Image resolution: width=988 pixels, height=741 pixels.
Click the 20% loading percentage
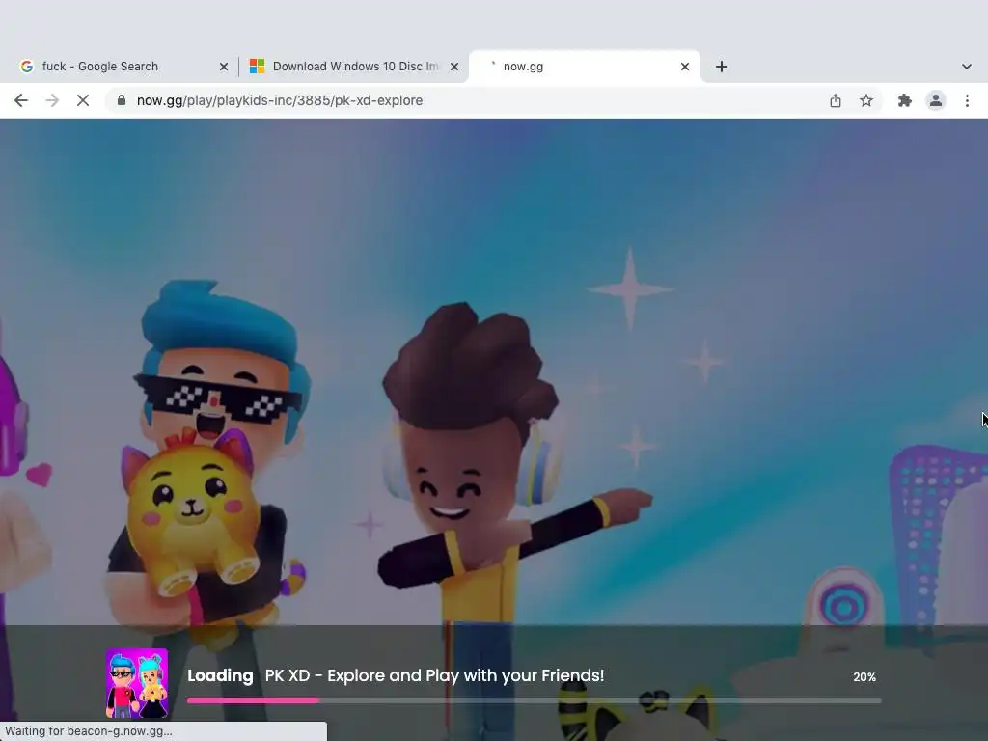[864, 676]
